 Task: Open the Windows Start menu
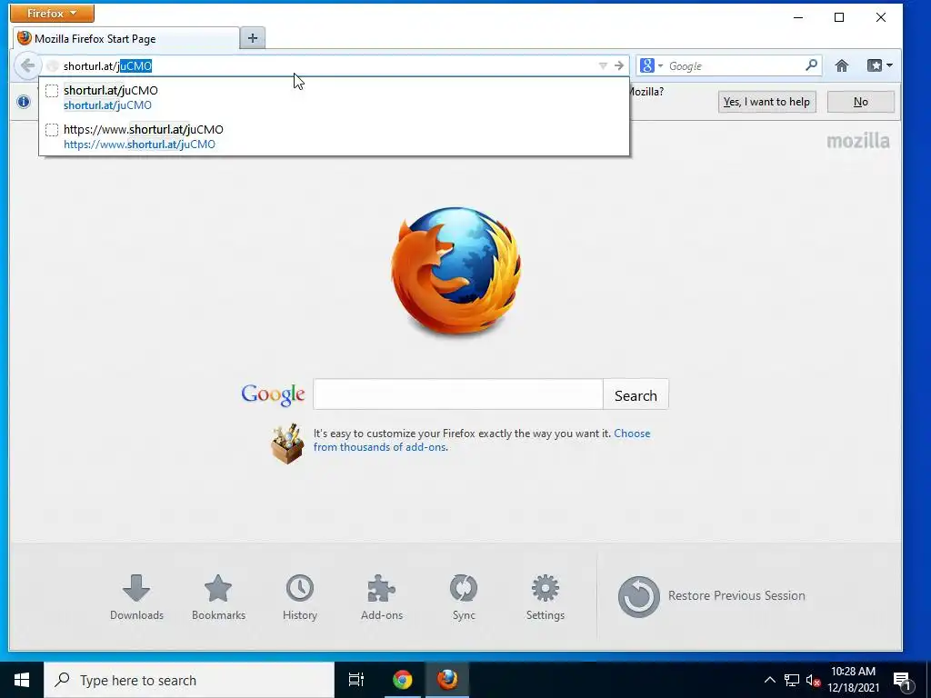(x=22, y=680)
